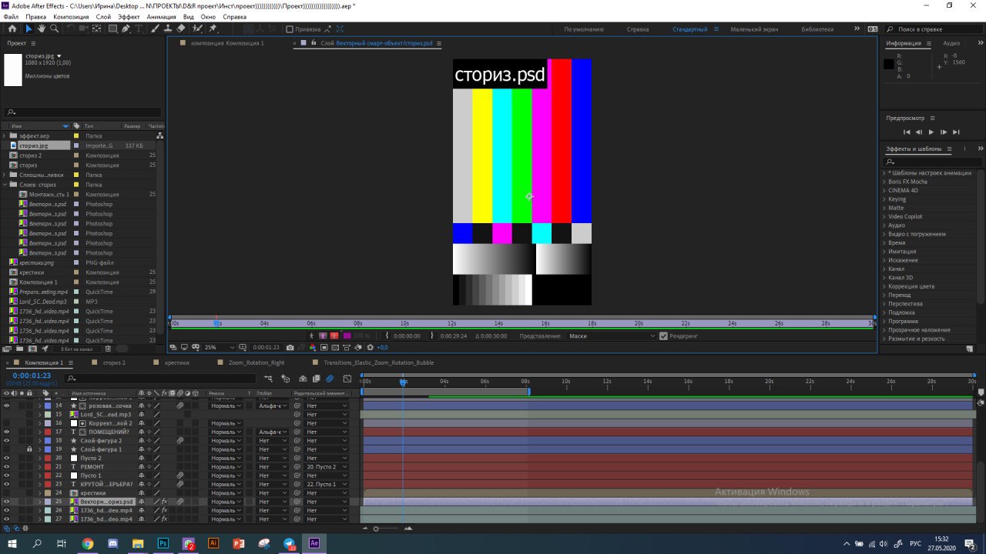
Task: Toggle the Graph Editor icon in timeline
Action: [347, 379]
